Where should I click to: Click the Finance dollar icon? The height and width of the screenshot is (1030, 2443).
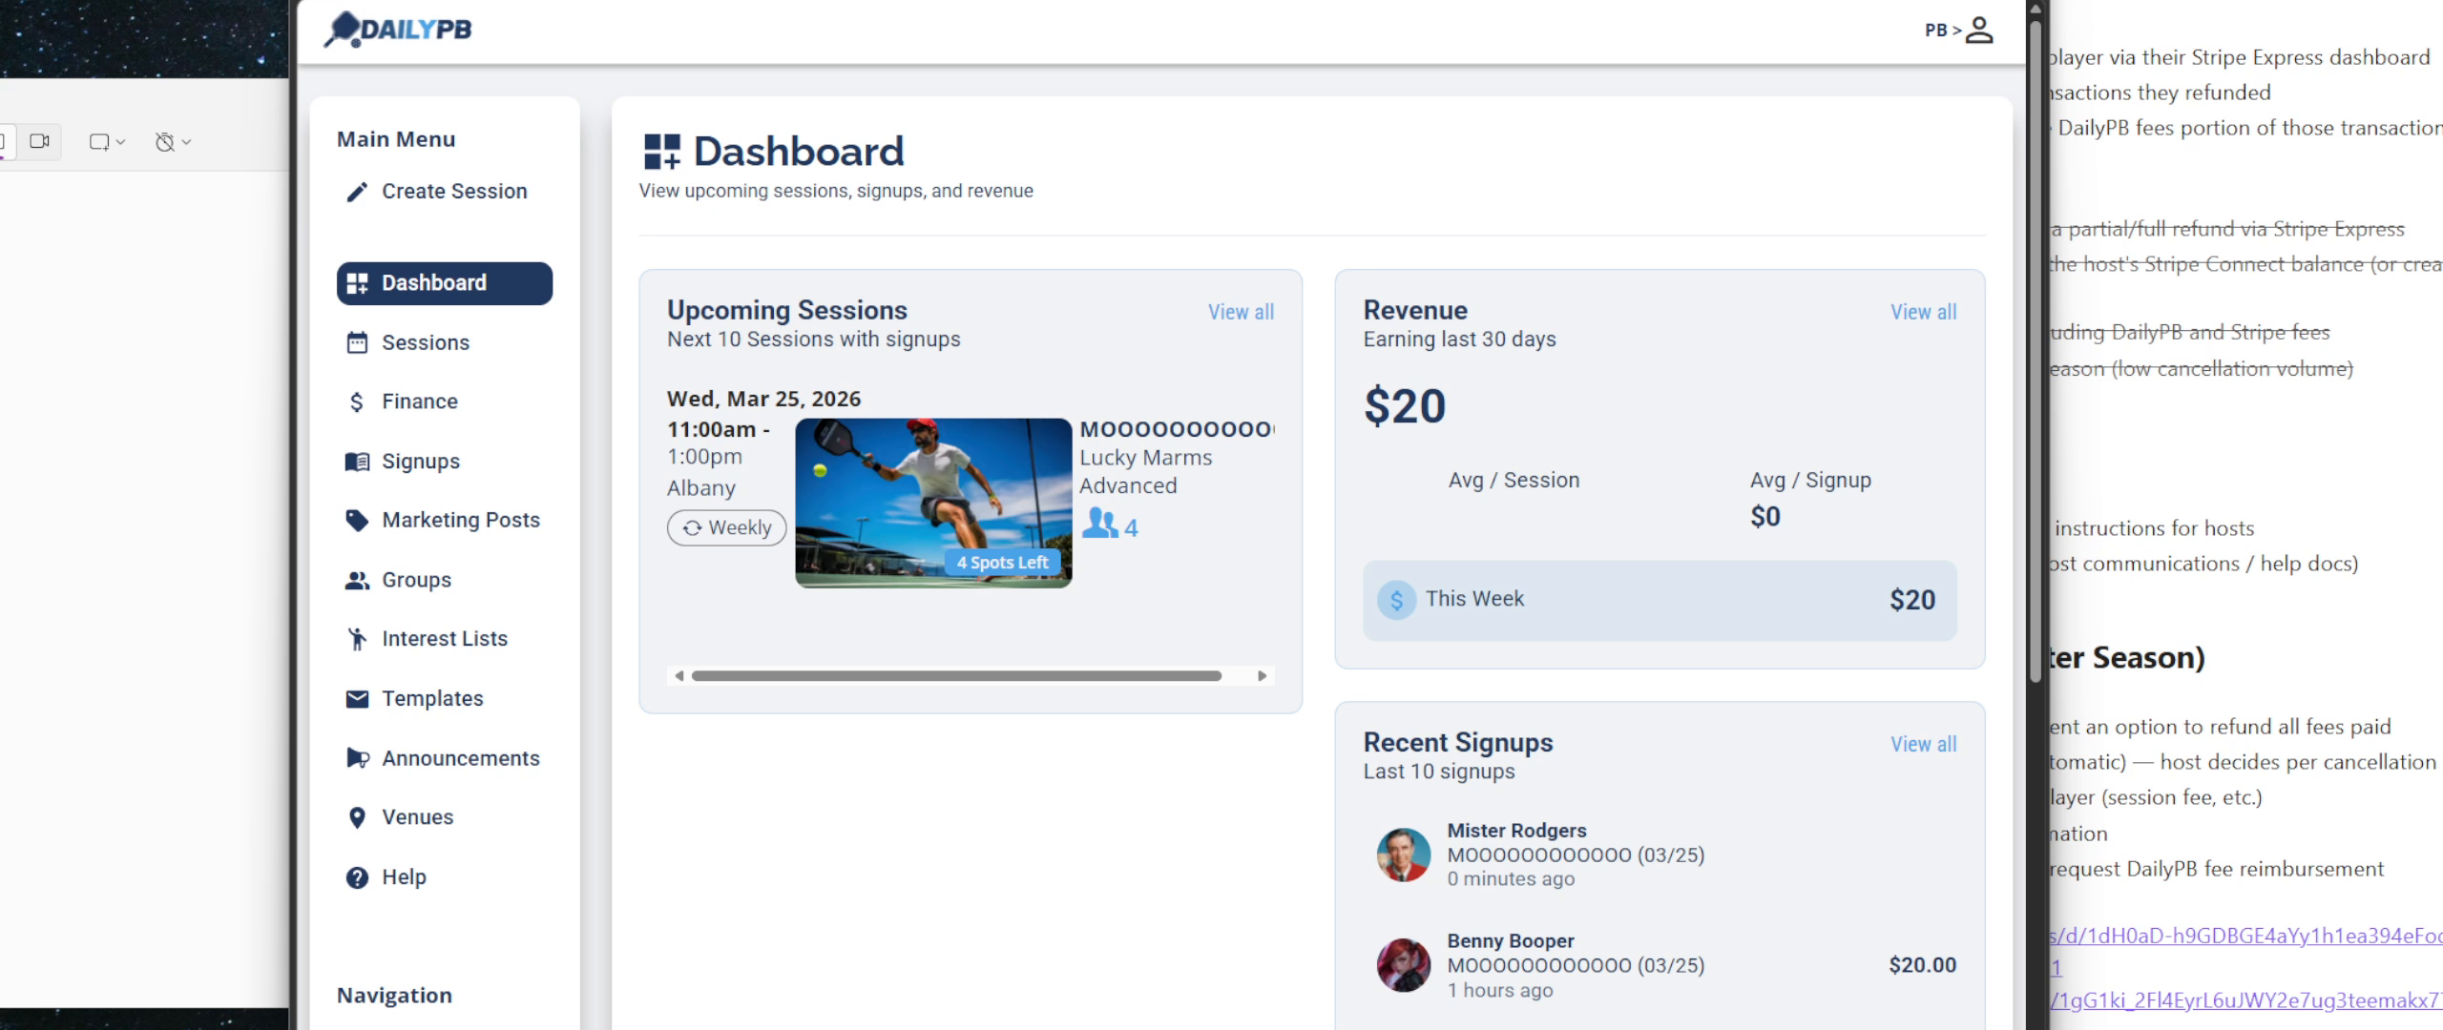[x=357, y=402]
